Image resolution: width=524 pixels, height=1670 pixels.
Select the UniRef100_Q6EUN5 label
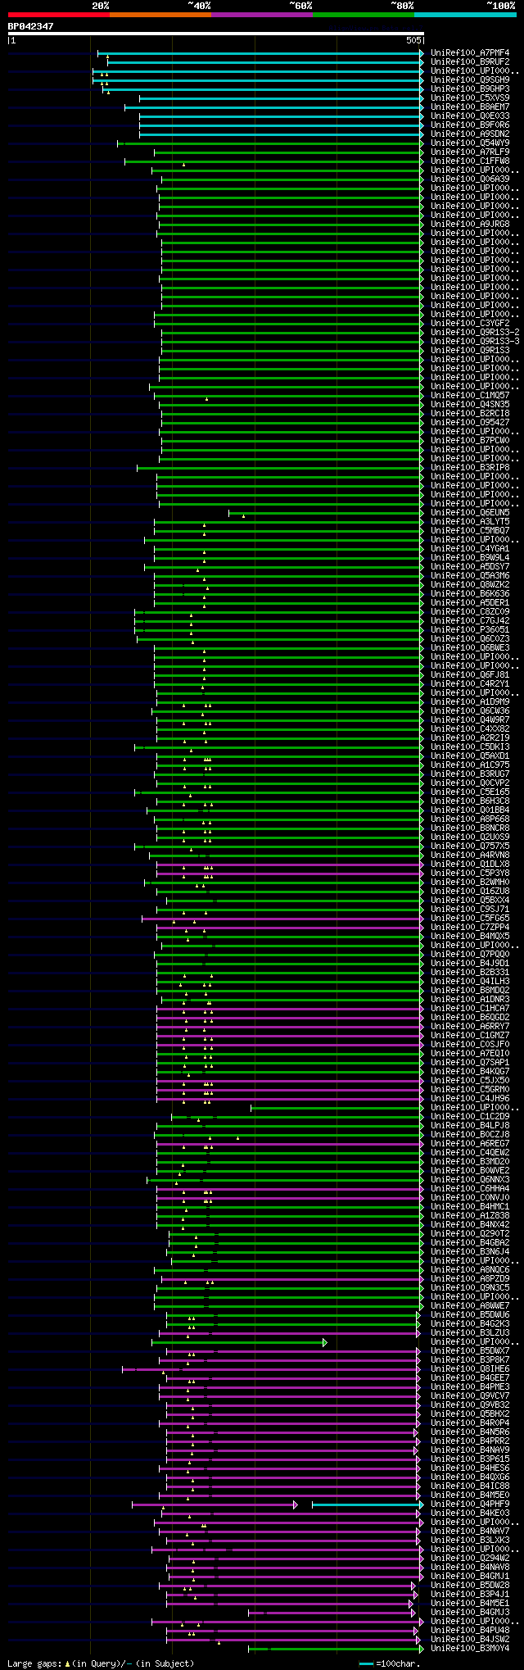coord(470,513)
